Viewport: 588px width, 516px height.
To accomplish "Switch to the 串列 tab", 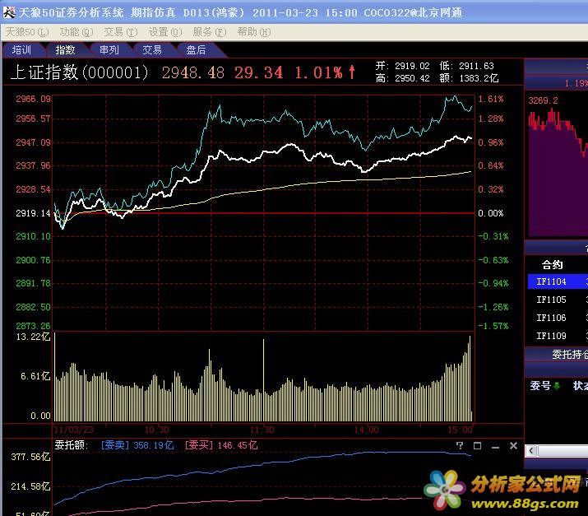I will coord(109,50).
